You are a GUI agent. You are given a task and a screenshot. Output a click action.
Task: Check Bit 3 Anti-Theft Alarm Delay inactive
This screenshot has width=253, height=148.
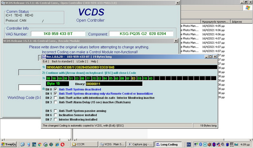[55, 102]
